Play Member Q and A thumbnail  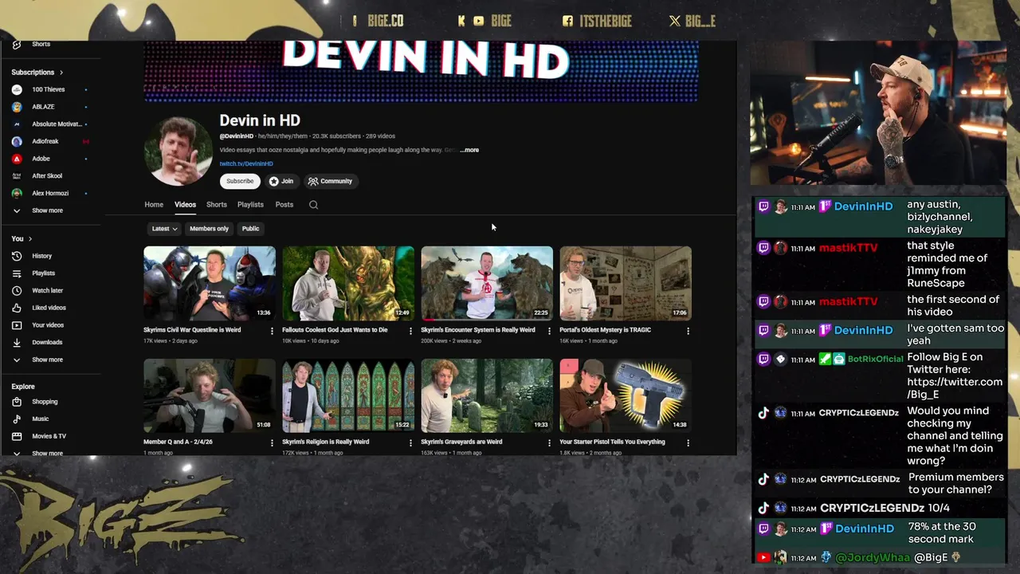[x=210, y=395]
